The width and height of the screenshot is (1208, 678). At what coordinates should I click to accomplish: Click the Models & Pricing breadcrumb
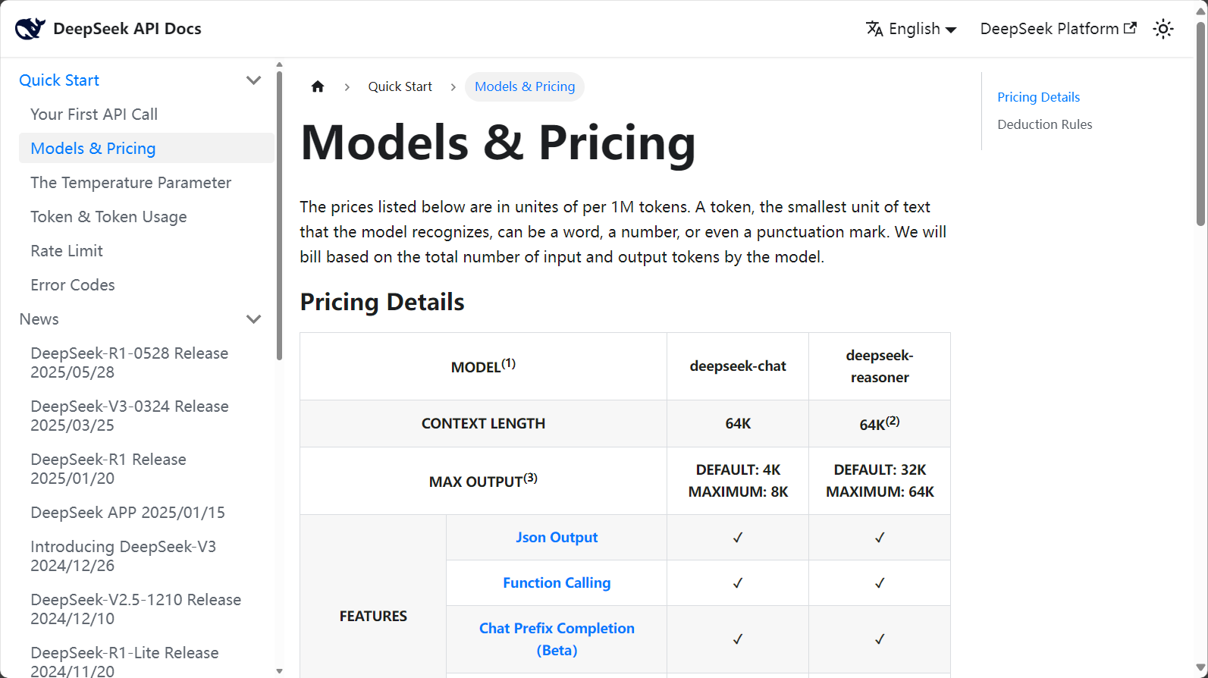click(525, 86)
